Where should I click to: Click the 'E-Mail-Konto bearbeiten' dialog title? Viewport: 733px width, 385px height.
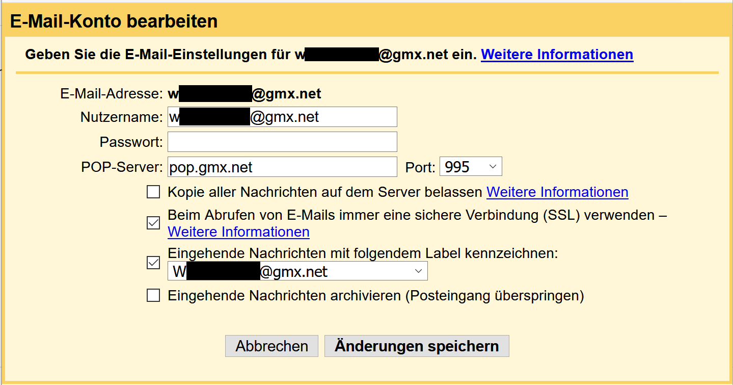point(114,21)
